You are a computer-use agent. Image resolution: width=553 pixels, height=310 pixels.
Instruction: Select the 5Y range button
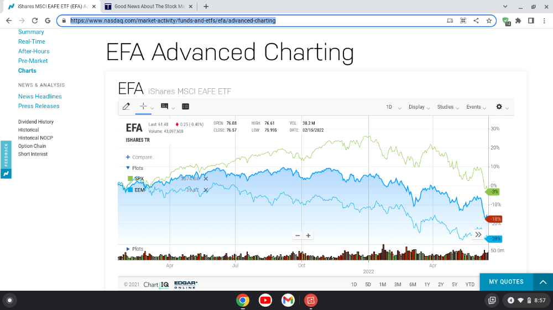pos(455,284)
